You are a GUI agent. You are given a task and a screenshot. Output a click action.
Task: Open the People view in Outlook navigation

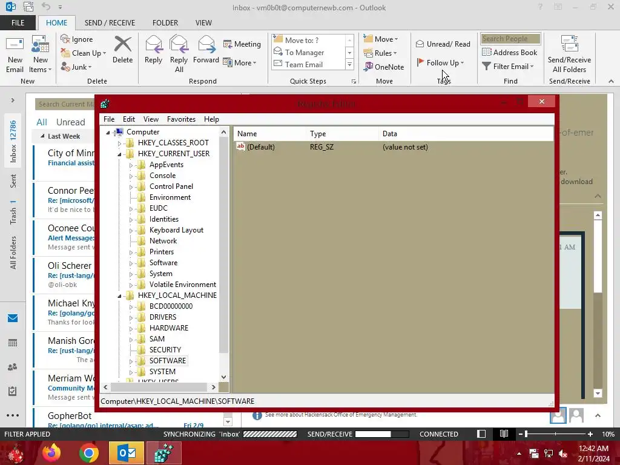pos(13,367)
